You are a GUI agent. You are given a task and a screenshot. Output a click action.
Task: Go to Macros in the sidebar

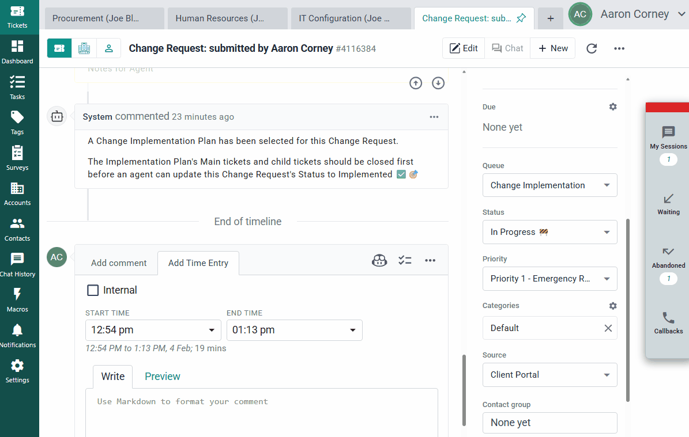(x=17, y=299)
